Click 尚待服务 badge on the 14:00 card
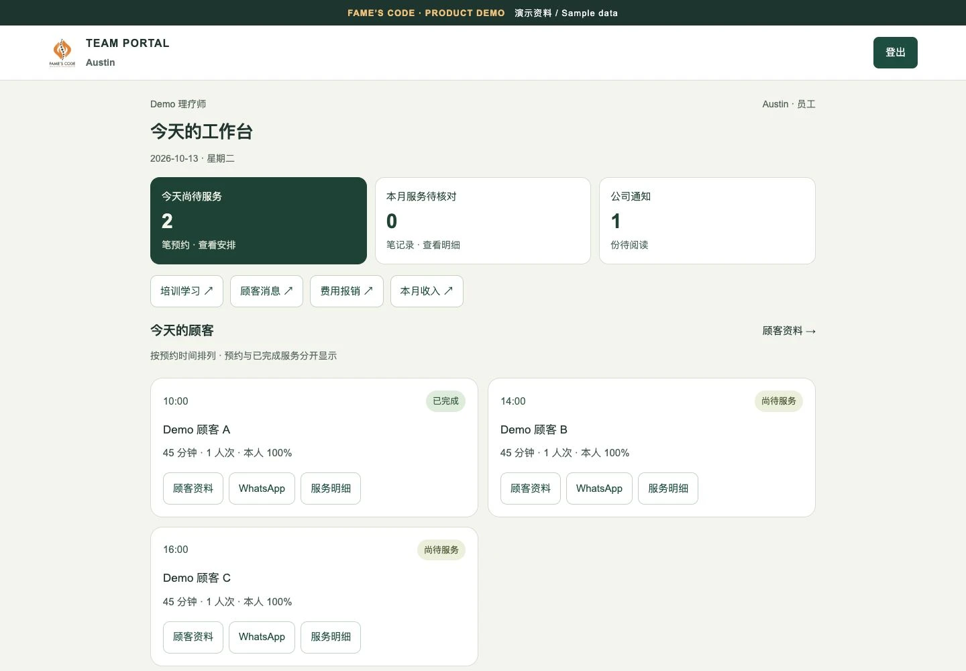 (778, 401)
